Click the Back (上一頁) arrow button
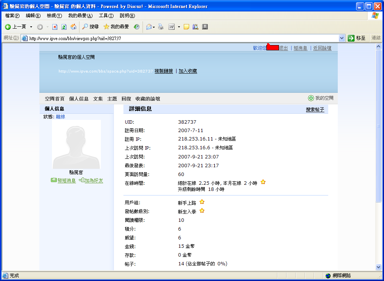384x281 pixels. pyautogui.click(x=8, y=27)
